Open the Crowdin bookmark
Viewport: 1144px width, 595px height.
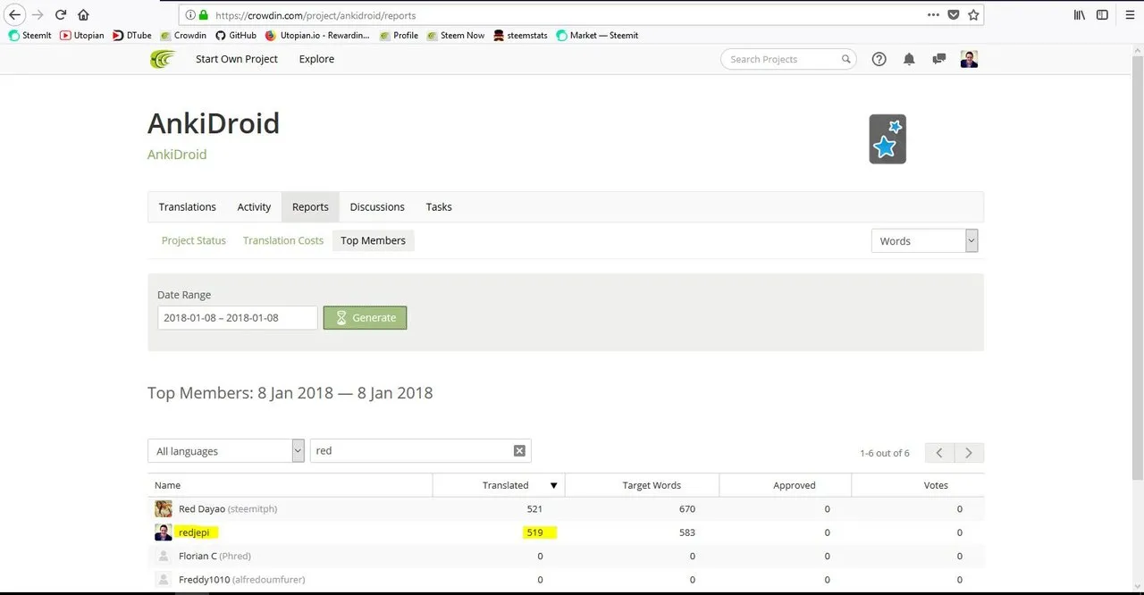183,36
